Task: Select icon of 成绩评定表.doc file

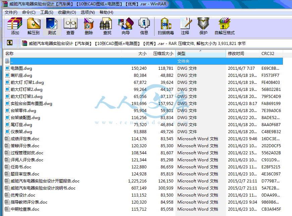Action: pos(7,139)
